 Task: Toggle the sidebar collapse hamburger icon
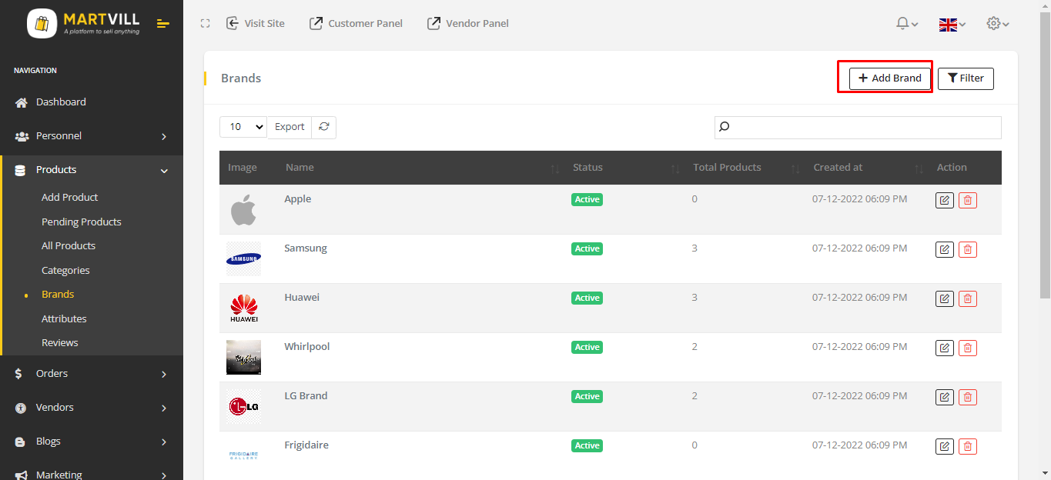[162, 24]
